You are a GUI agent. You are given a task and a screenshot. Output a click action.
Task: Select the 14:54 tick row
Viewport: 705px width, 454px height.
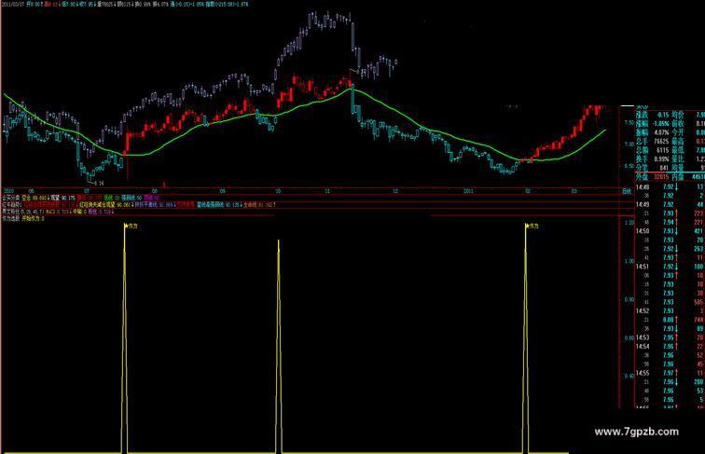[670, 347]
